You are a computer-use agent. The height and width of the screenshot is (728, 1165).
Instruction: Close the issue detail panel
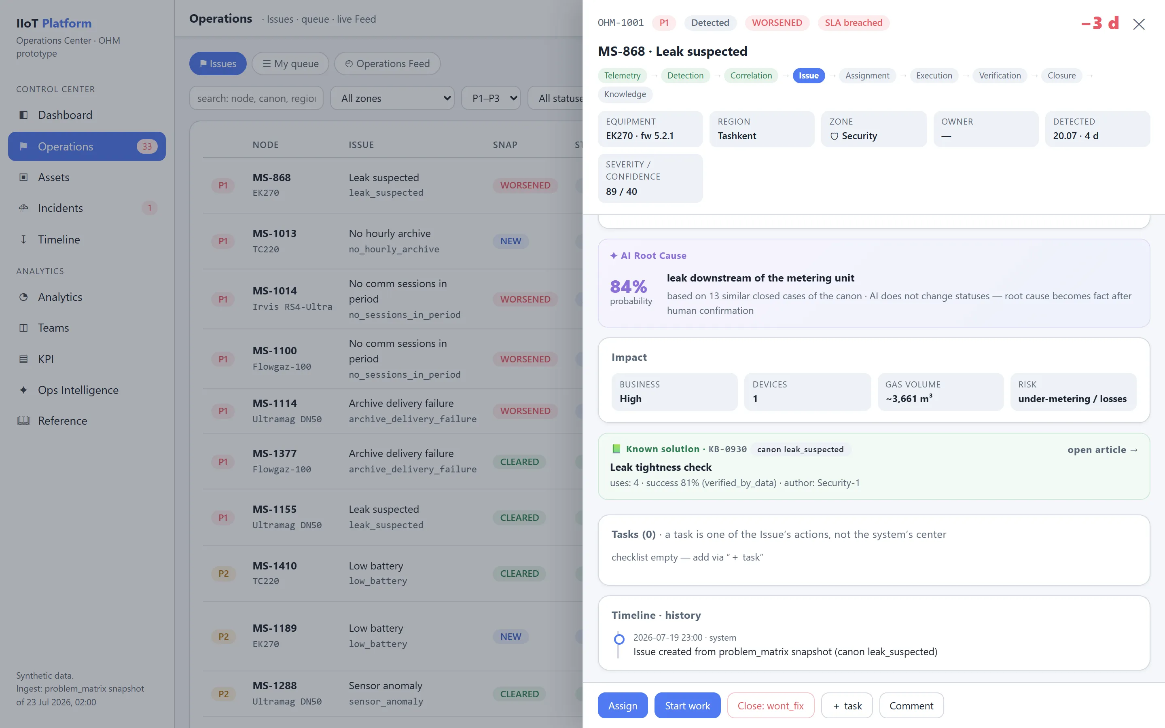click(x=1139, y=23)
